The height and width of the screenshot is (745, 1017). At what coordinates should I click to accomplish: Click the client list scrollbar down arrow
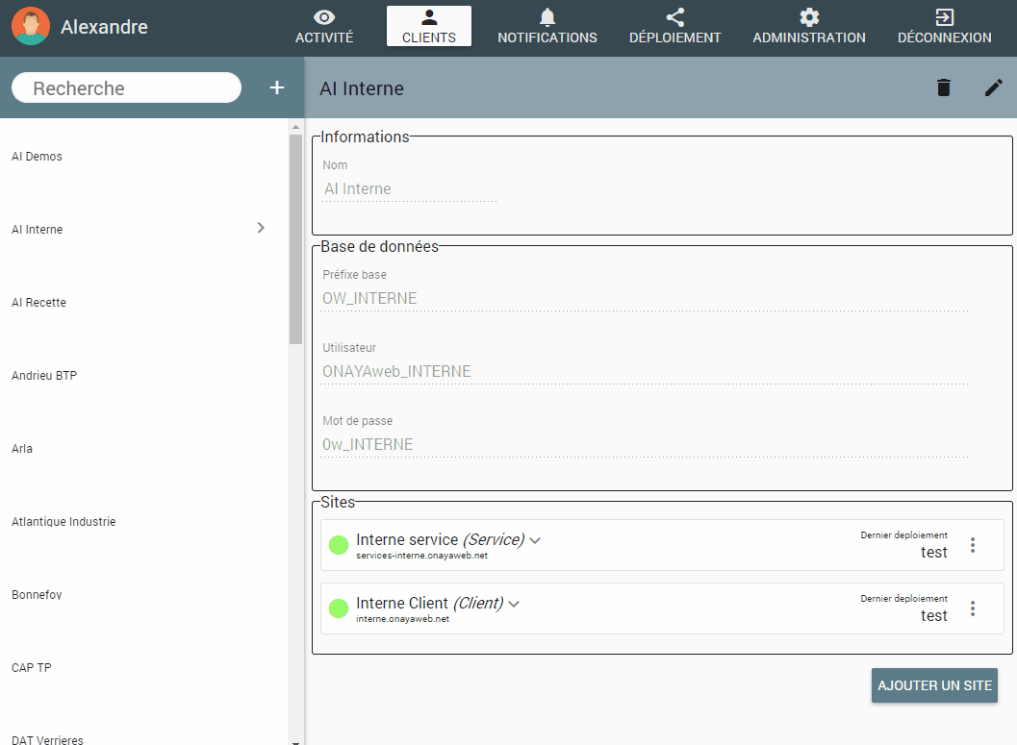(x=295, y=739)
